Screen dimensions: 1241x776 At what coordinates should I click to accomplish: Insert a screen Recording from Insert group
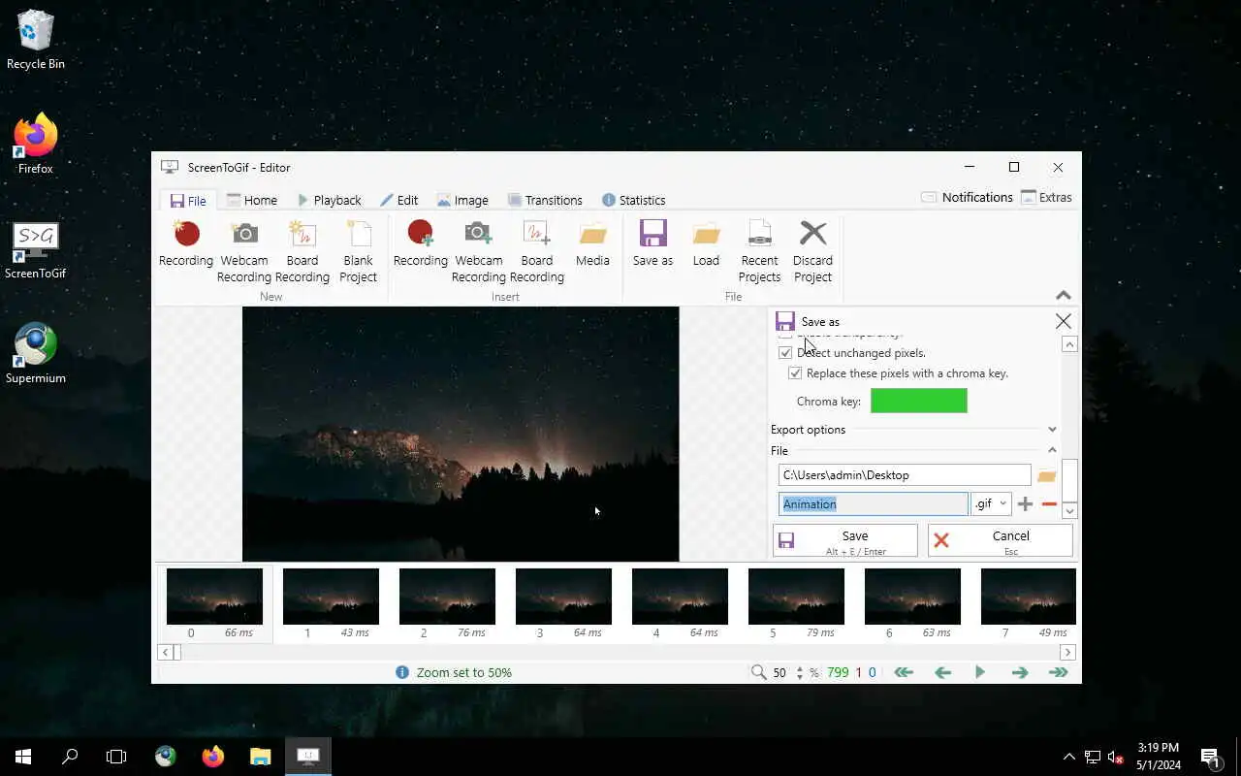(x=421, y=243)
